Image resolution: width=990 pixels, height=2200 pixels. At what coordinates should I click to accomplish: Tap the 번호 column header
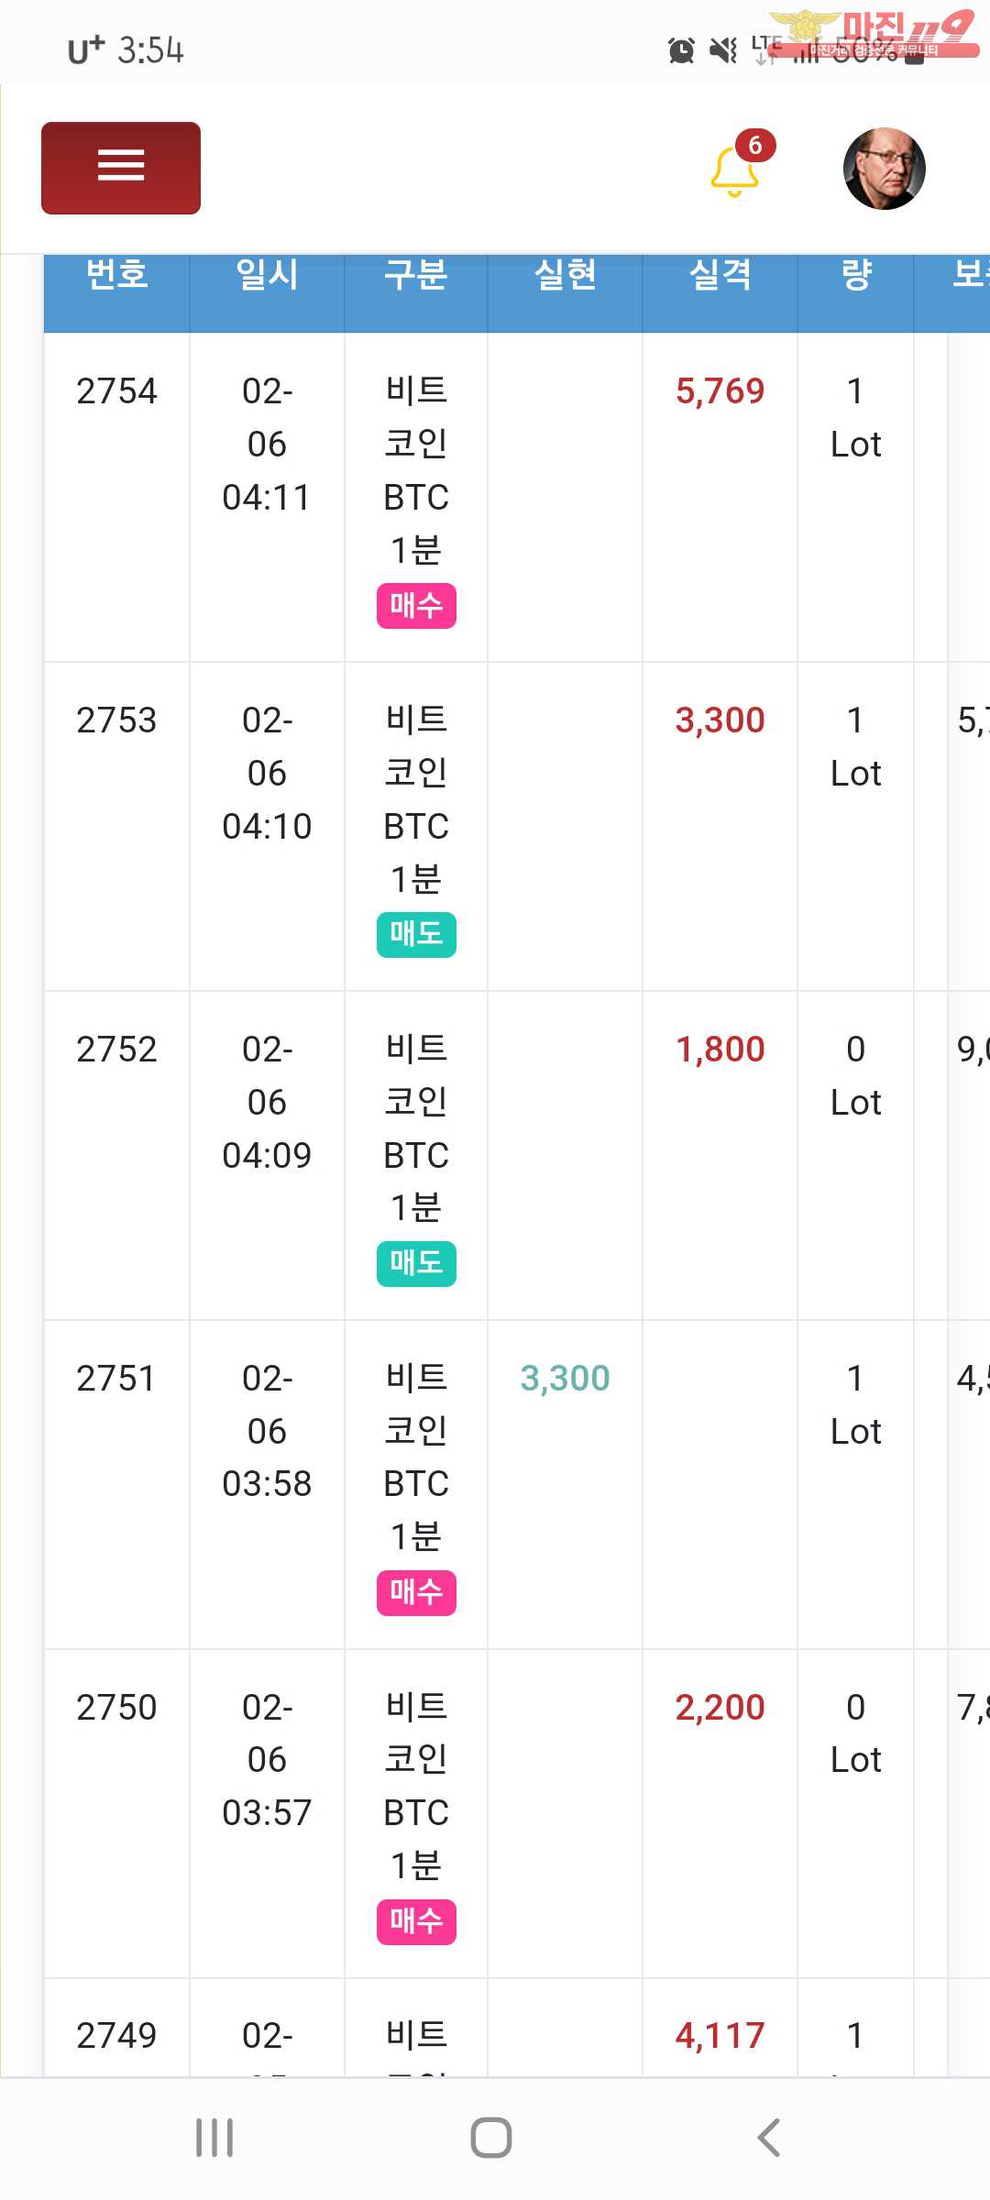coord(117,274)
